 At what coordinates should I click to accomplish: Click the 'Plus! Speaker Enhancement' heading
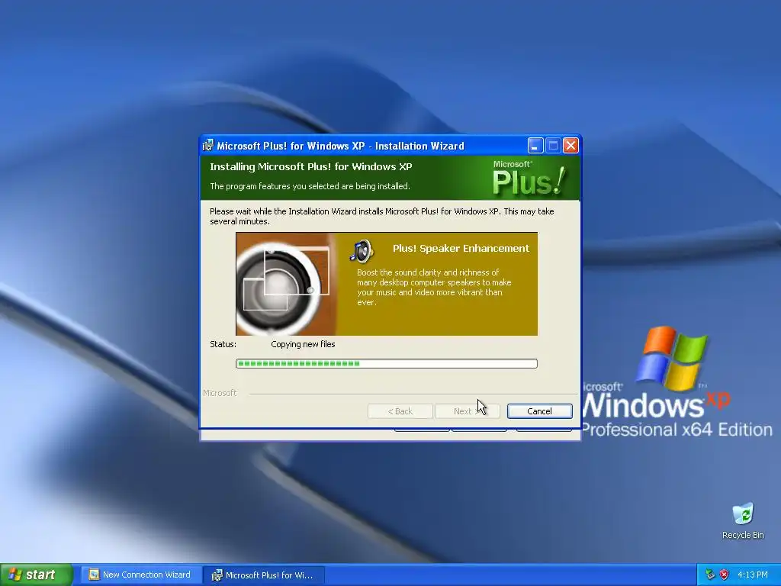tap(461, 248)
